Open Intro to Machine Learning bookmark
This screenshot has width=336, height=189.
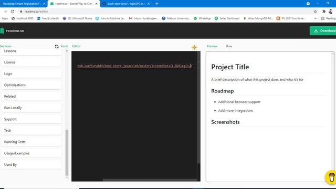point(111,18)
